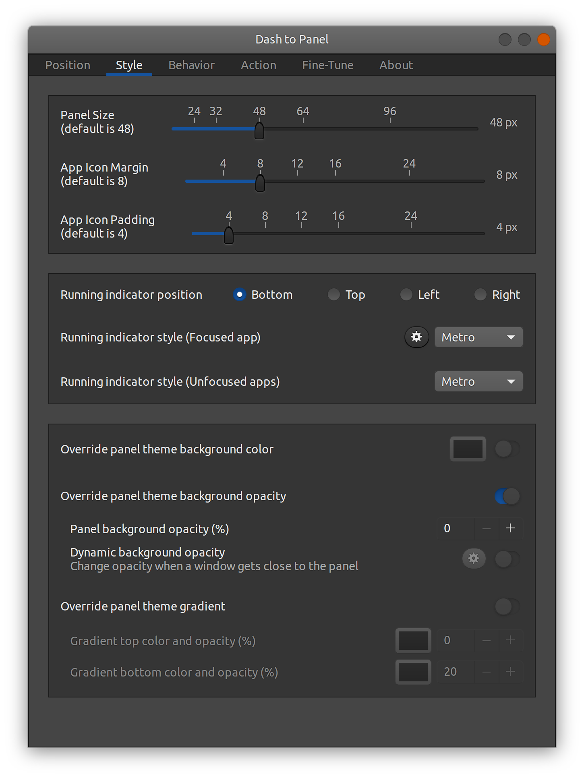The width and height of the screenshot is (584, 778).
Task: Open the About tab
Action: (396, 65)
